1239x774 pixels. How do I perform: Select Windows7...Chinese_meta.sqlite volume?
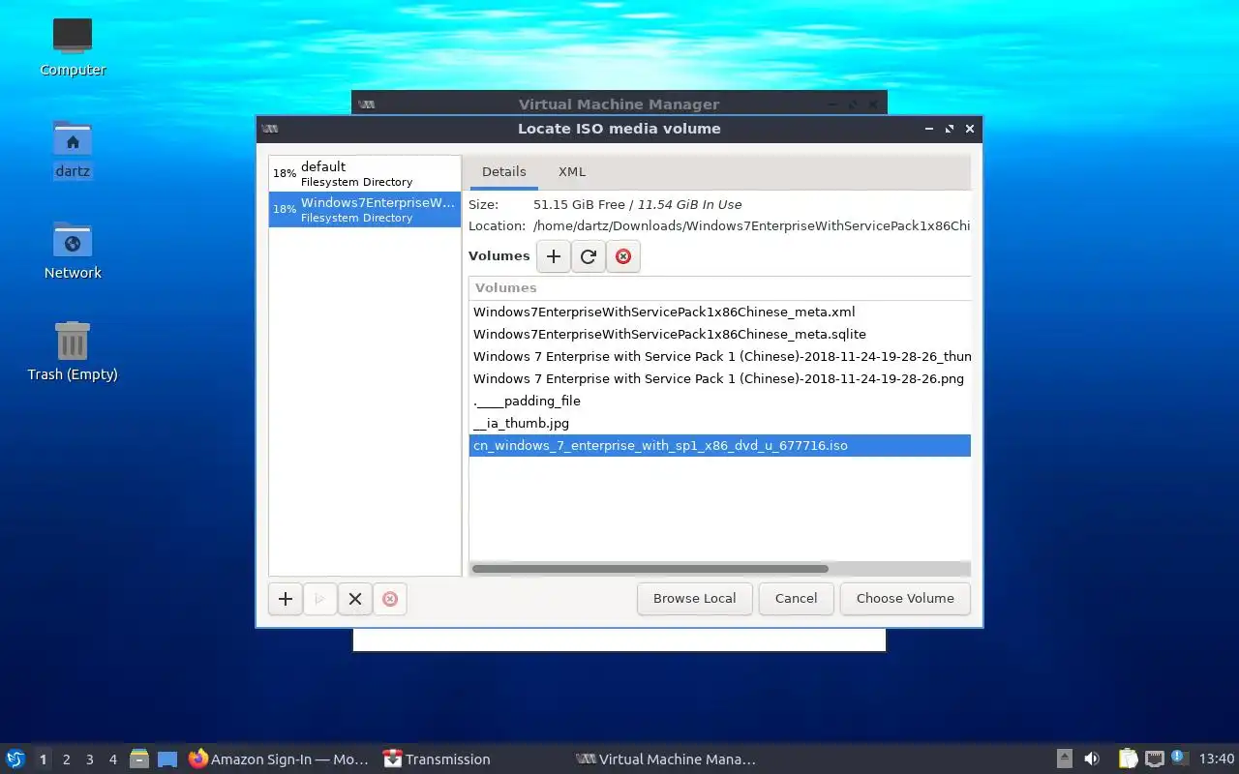[x=720, y=335]
